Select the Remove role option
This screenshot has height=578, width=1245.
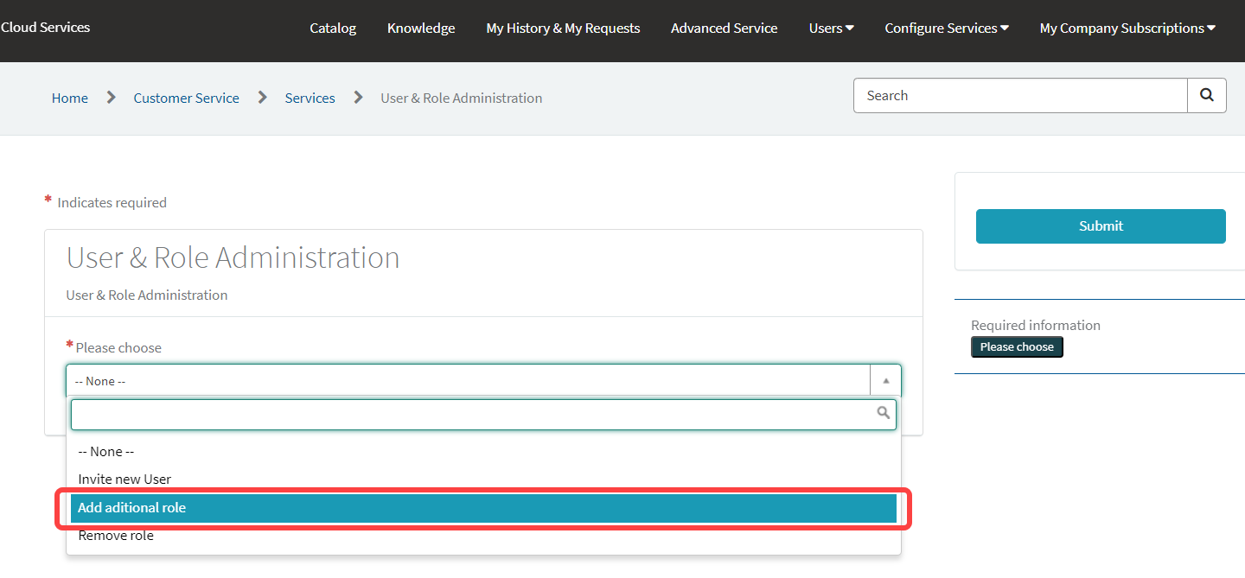pos(116,536)
